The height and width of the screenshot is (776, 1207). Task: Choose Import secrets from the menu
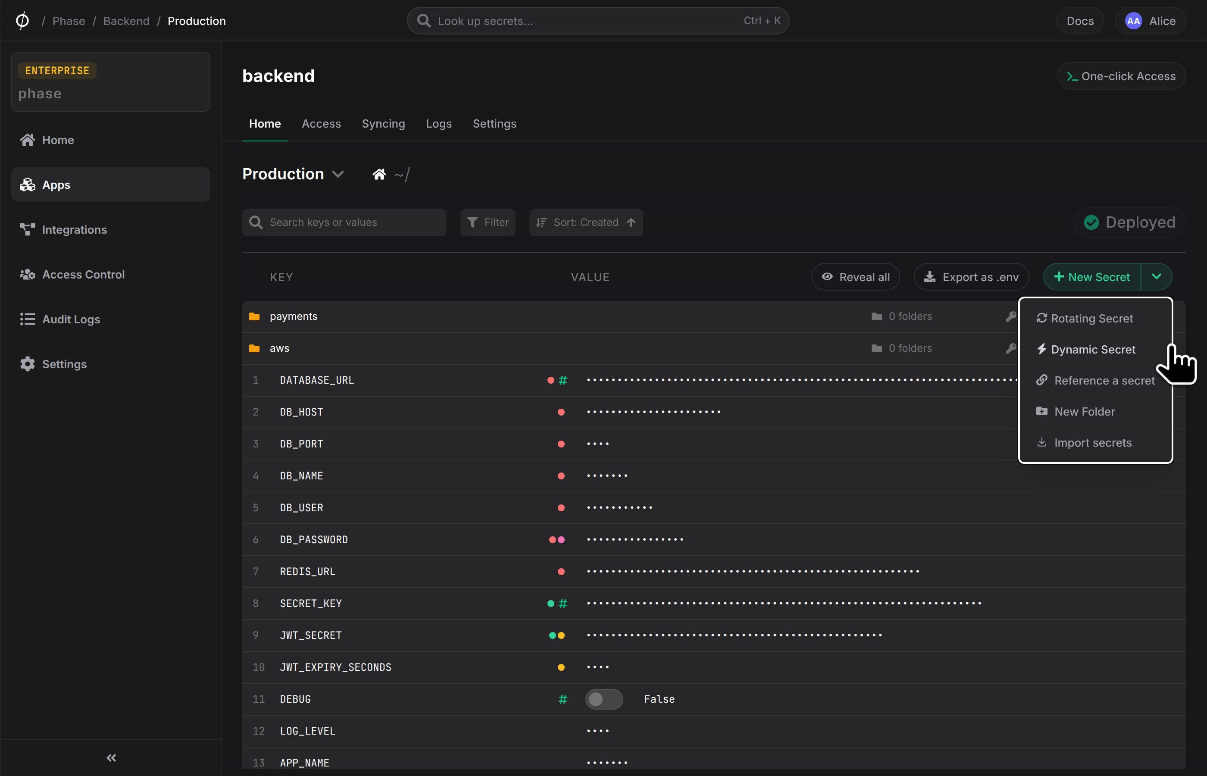pyautogui.click(x=1095, y=442)
